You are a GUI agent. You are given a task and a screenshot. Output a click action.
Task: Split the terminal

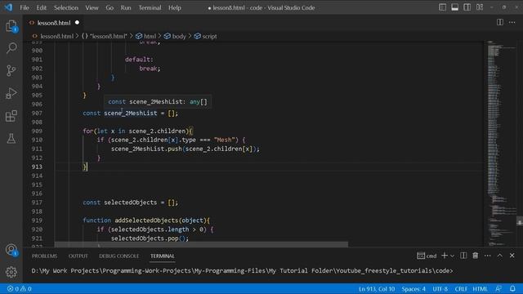pyautogui.click(x=463, y=256)
